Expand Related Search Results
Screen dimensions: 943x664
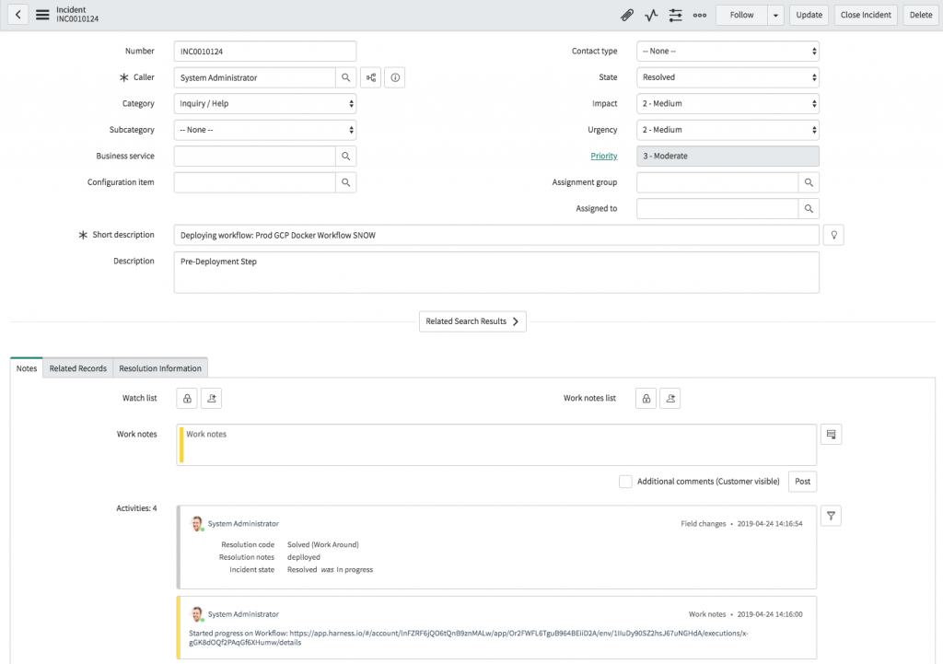point(472,321)
